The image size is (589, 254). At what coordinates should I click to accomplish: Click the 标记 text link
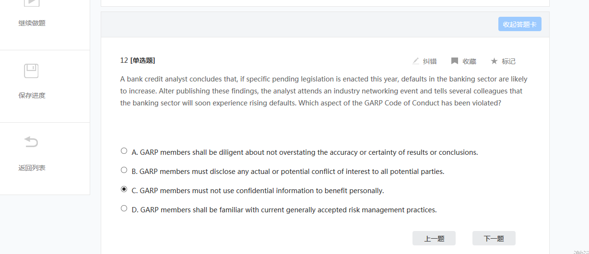pos(508,61)
